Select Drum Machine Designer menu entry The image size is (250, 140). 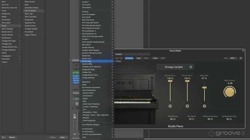pos(97,125)
